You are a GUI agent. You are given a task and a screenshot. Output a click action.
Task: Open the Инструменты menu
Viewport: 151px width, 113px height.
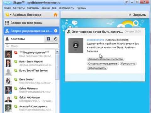tap(66, 8)
